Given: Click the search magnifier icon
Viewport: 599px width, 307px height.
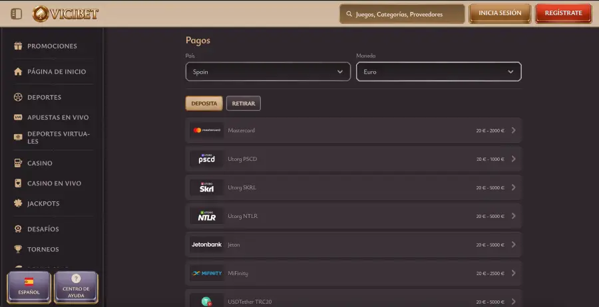Looking at the screenshot, I should point(349,14).
